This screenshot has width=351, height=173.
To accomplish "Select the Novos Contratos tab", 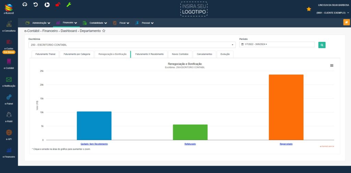I will [180, 54].
